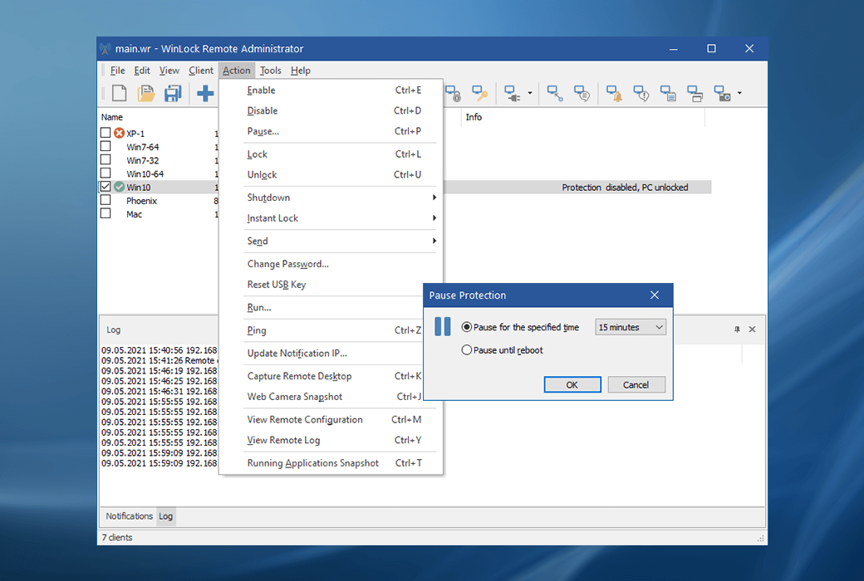Click the computer with camera capture icon
This screenshot has width=864, height=581.
pyautogui.click(x=723, y=93)
